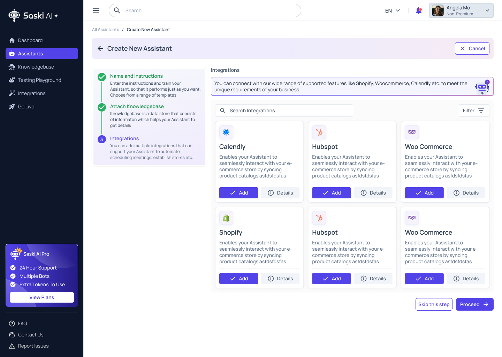This screenshot has height=357, width=502.
Task: Click Angela Mo profile avatar
Action: pyautogui.click(x=438, y=10)
